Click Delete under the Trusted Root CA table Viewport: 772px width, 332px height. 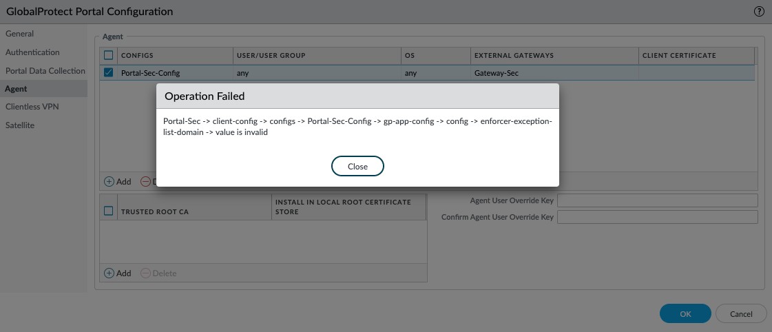click(x=158, y=273)
